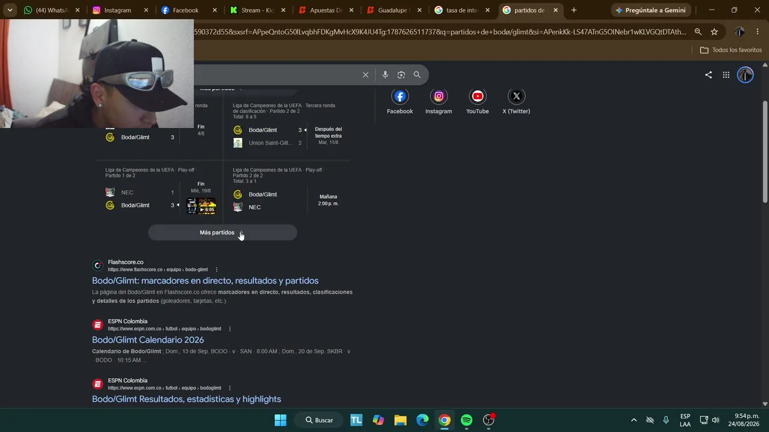
Task: Open File Explorer from the taskbar
Action: (x=400, y=420)
